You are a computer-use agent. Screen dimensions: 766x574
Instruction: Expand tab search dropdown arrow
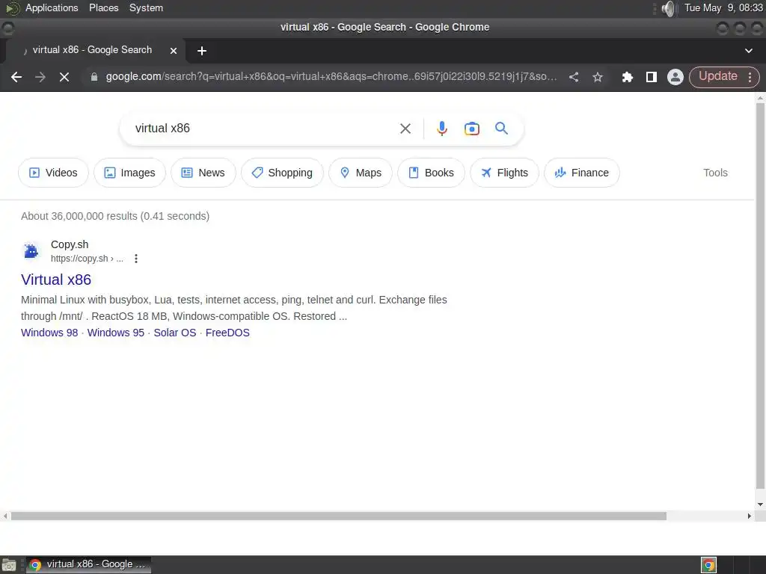pyautogui.click(x=748, y=51)
